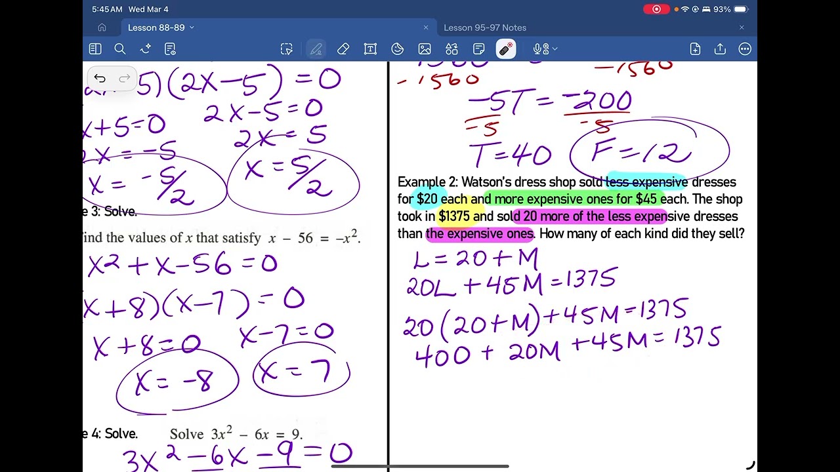Expand the microphone recording options chevron

point(555,49)
